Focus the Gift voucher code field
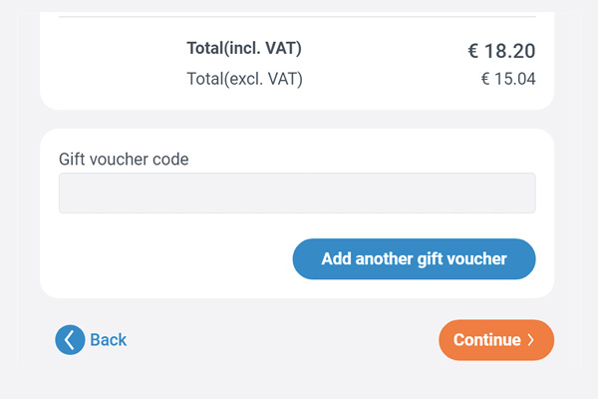Image resolution: width=598 pixels, height=399 pixels. point(297,194)
